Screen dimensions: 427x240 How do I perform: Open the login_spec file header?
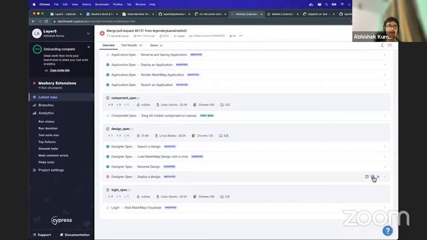coord(246,193)
